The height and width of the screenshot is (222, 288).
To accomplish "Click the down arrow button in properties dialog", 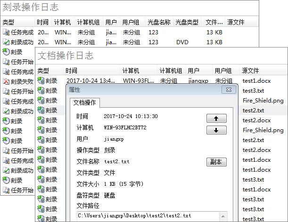I will pos(216,130).
